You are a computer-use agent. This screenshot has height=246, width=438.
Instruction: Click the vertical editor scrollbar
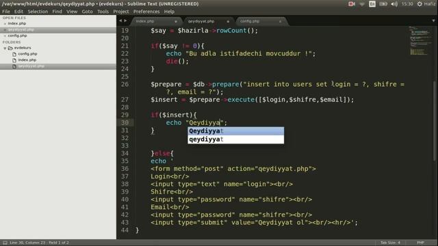tap(435, 122)
